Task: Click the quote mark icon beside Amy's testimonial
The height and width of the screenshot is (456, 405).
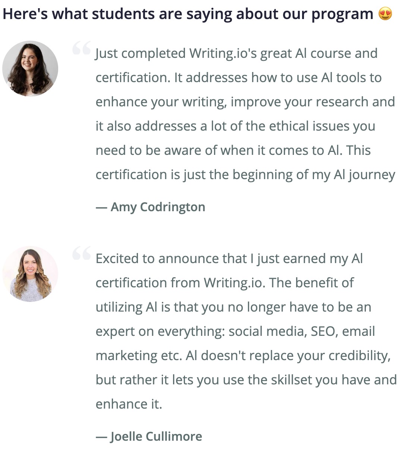Action: click(82, 48)
